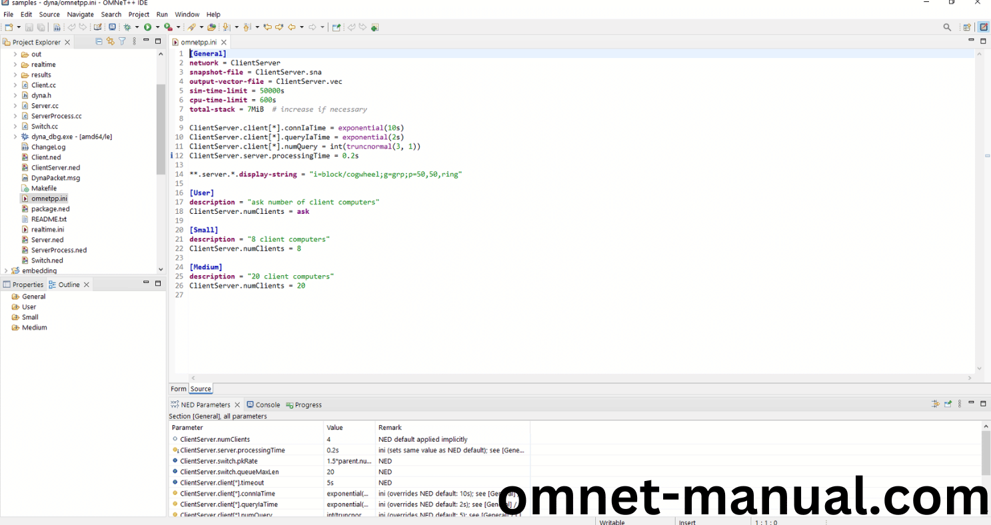
Task: Open the Run button dropdown arrow
Action: tap(157, 27)
